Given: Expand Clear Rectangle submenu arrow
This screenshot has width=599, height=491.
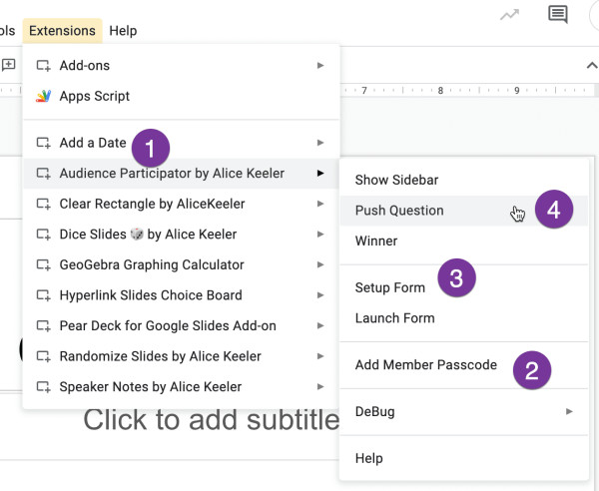Looking at the screenshot, I should click(320, 204).
